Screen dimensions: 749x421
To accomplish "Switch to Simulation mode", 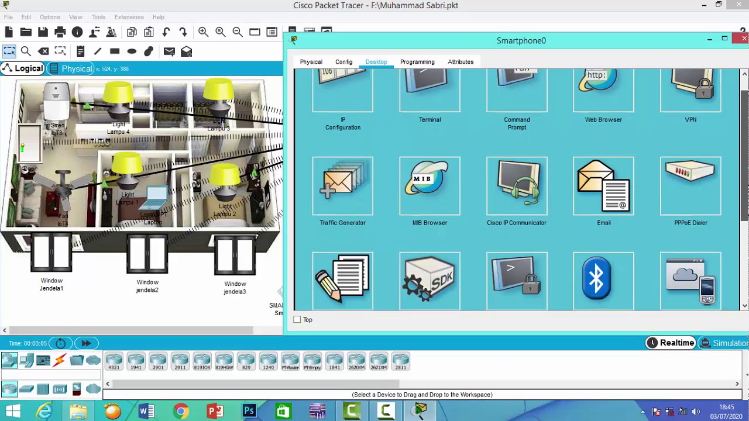I will [724, 343].
